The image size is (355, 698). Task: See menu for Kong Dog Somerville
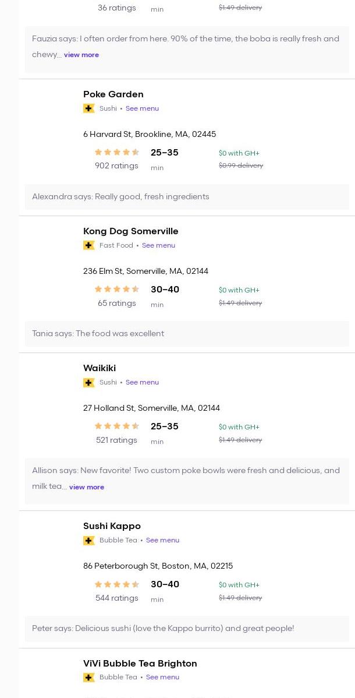click(158, 245)
